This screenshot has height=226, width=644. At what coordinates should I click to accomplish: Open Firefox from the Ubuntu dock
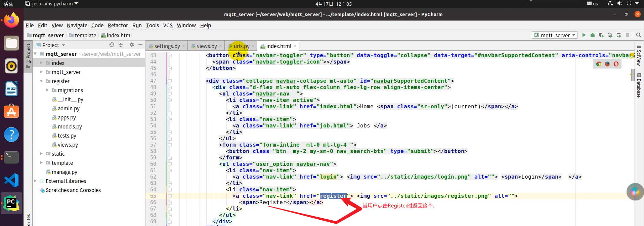click(11, 20)
